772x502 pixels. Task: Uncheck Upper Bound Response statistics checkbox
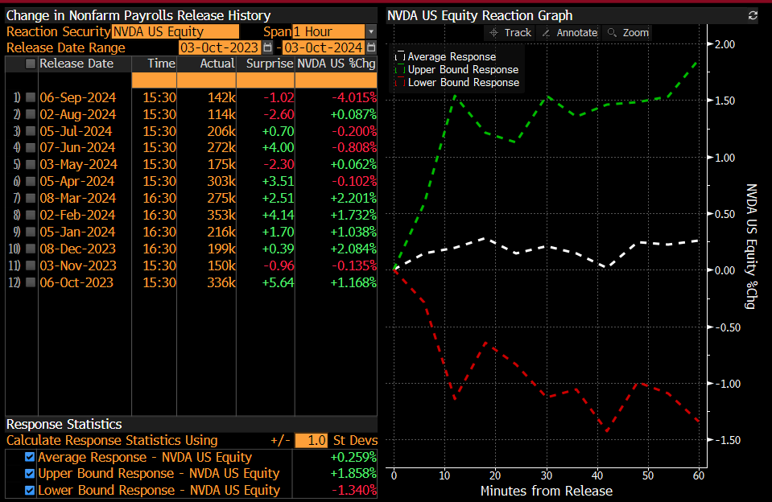30,474
